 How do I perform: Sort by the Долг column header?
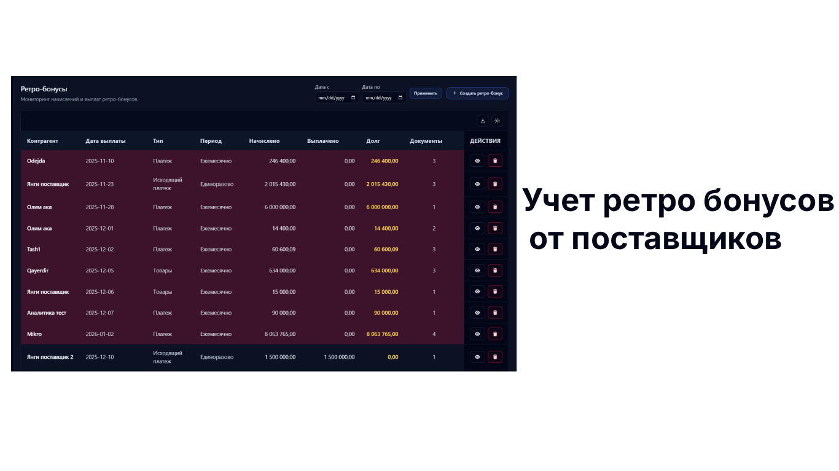tap(373, 141)
